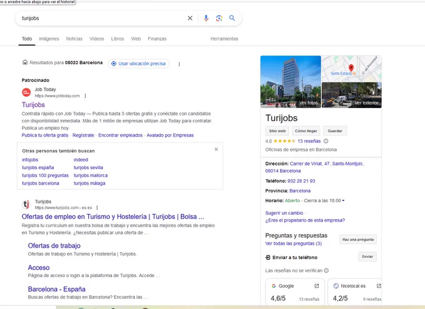Switch to the Web tab

136,39
